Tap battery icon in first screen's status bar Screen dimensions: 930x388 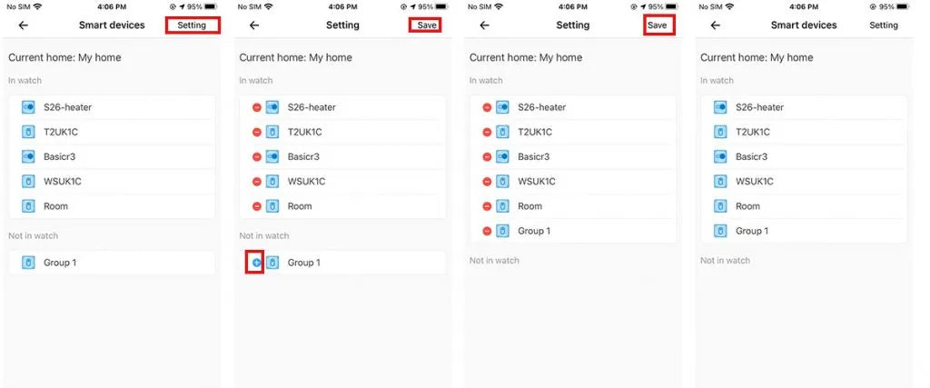(212, 6)
